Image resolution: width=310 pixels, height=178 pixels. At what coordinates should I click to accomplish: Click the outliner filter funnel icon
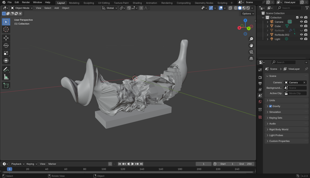point(307,8)
